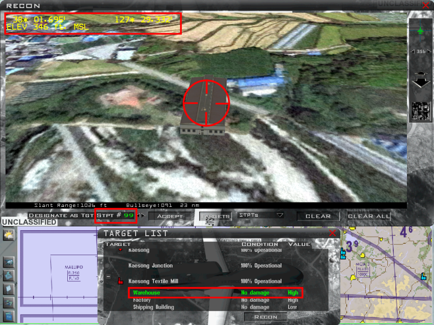434x325 pixels.
Task: Select Shipping Building target entry
Action: click(x=154, y=307)
